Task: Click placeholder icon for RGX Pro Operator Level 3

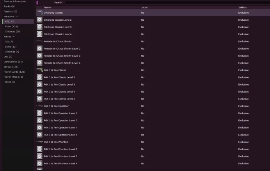Action: point(40,120)
